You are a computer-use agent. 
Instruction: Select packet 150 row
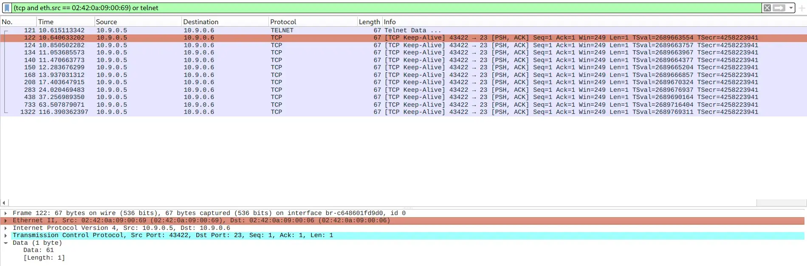(x=403, y=68)
